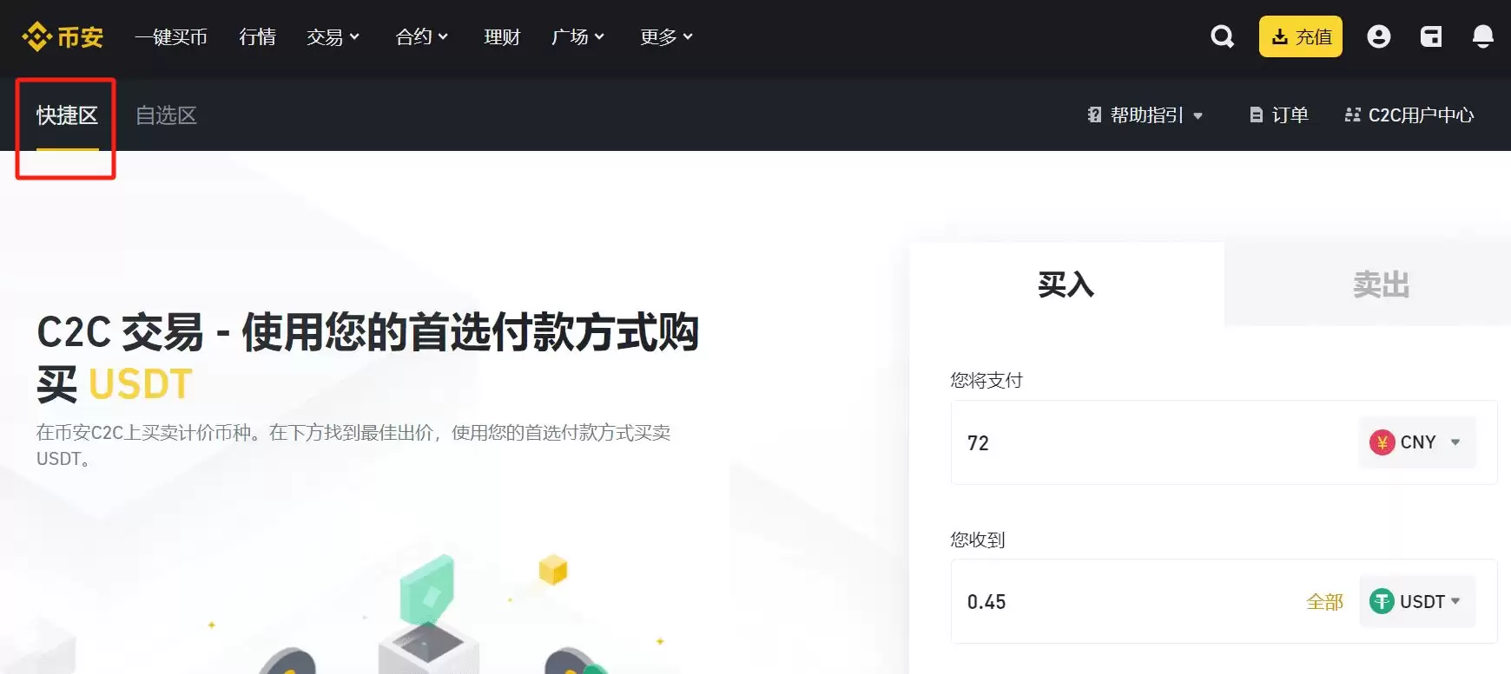Open 理财 menu item
The width and height of the screenshot is (1511, 674).
point(502,36)
